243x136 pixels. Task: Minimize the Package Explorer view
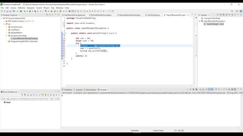56,15
